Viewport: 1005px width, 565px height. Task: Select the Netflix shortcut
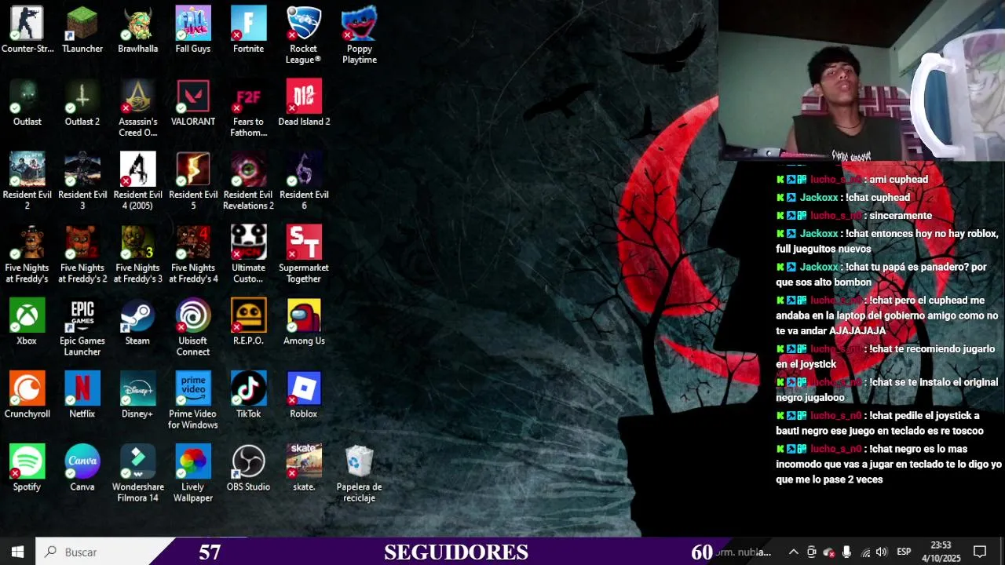pyautogui.click(x=82, y=395)
